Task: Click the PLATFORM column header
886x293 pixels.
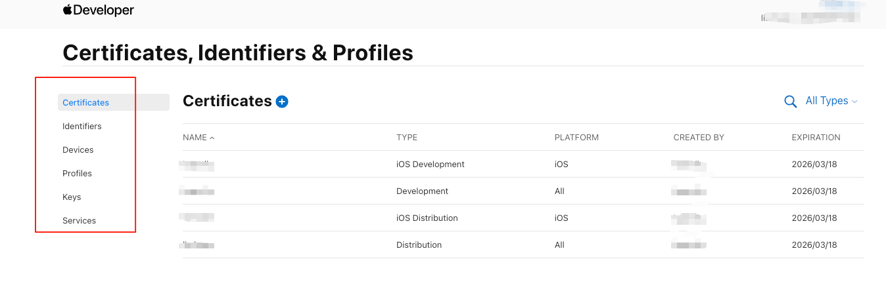Action: [576, 138]
